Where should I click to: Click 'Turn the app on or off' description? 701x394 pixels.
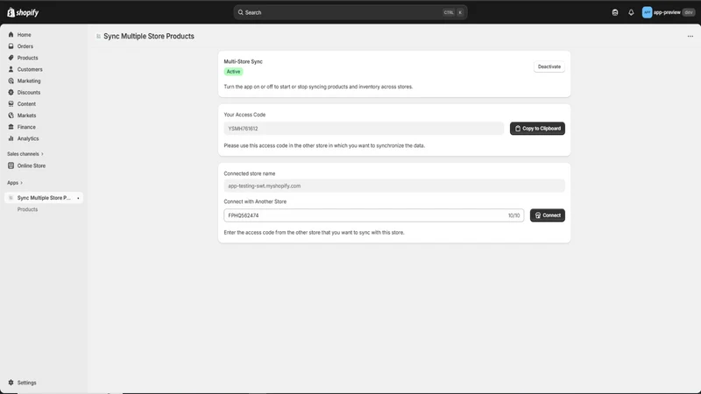pos(318,87)
